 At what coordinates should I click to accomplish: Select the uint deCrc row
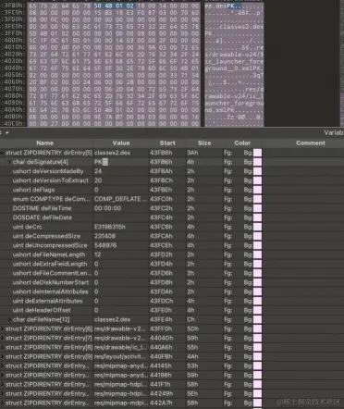coord(172,227)
